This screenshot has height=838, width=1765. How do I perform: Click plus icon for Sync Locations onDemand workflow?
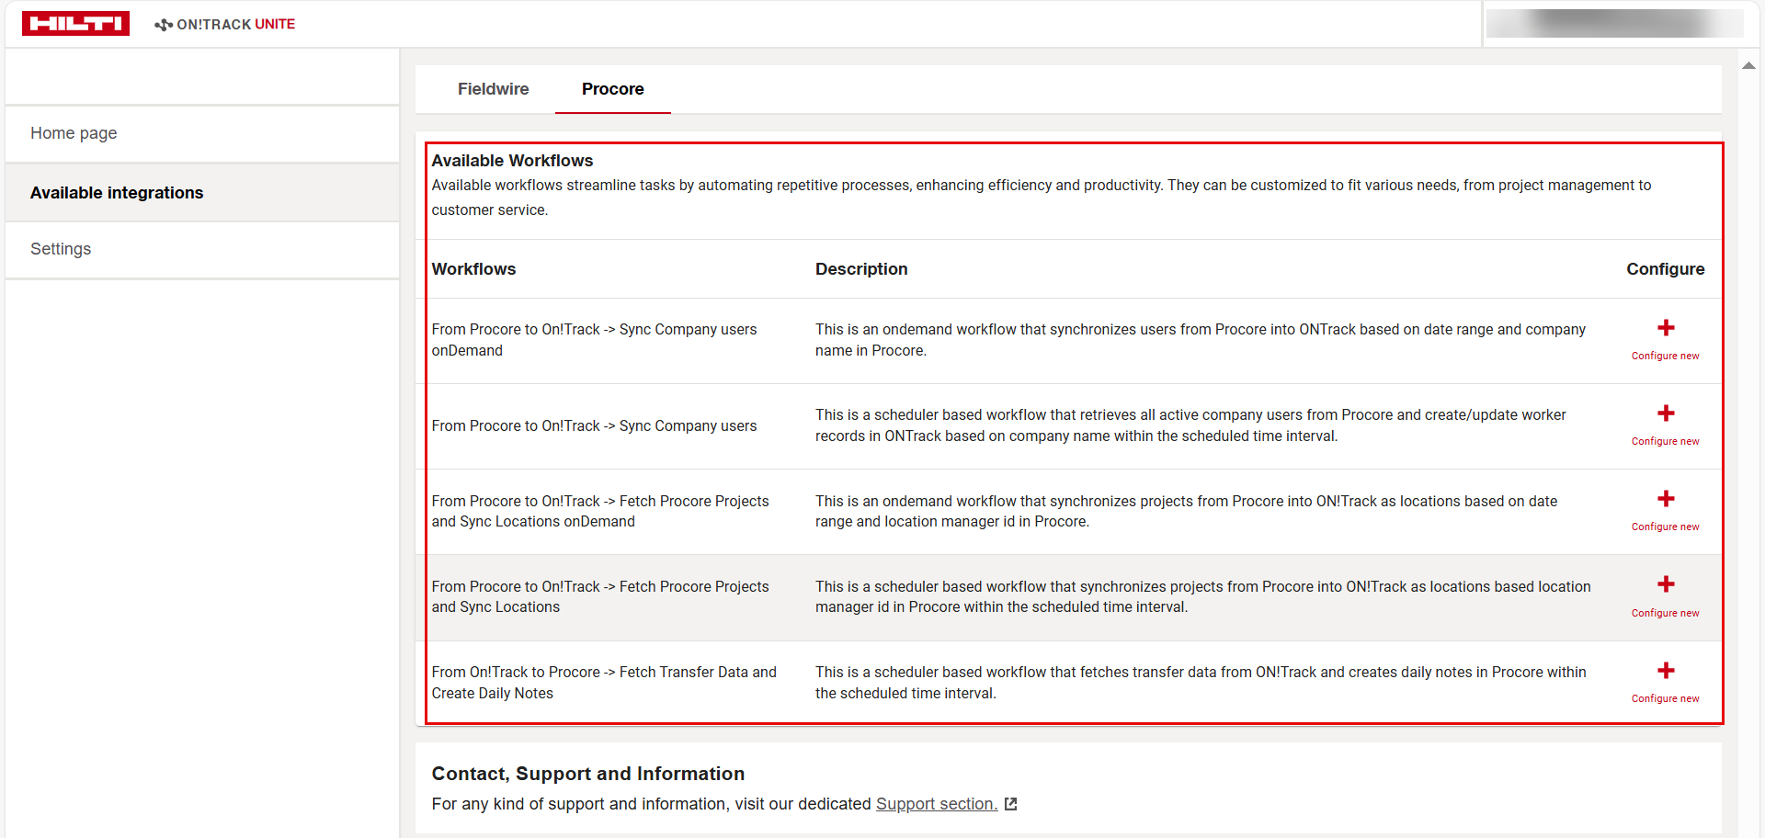point(1666,499)
